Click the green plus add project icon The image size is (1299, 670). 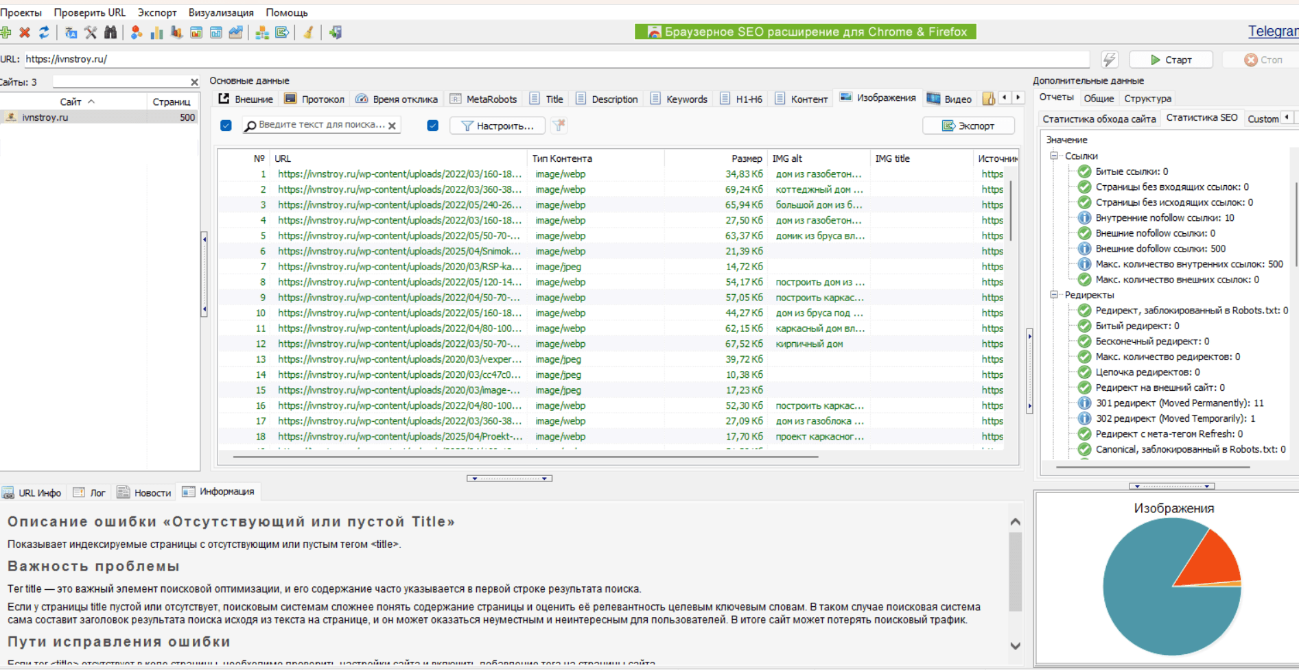click(x=5, y=32)
